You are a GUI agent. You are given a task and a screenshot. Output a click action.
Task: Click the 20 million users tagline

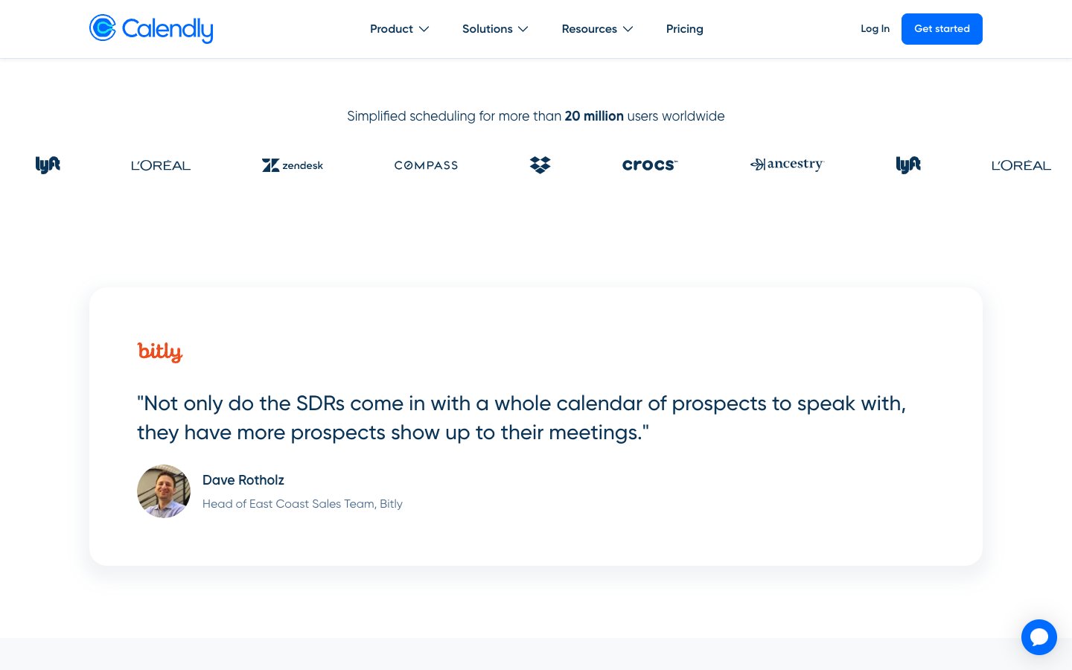click(x=536, y=116)
